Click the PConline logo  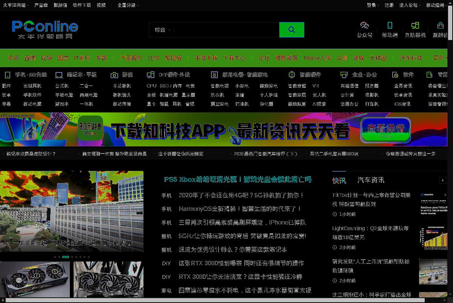[x=45, y=30]
